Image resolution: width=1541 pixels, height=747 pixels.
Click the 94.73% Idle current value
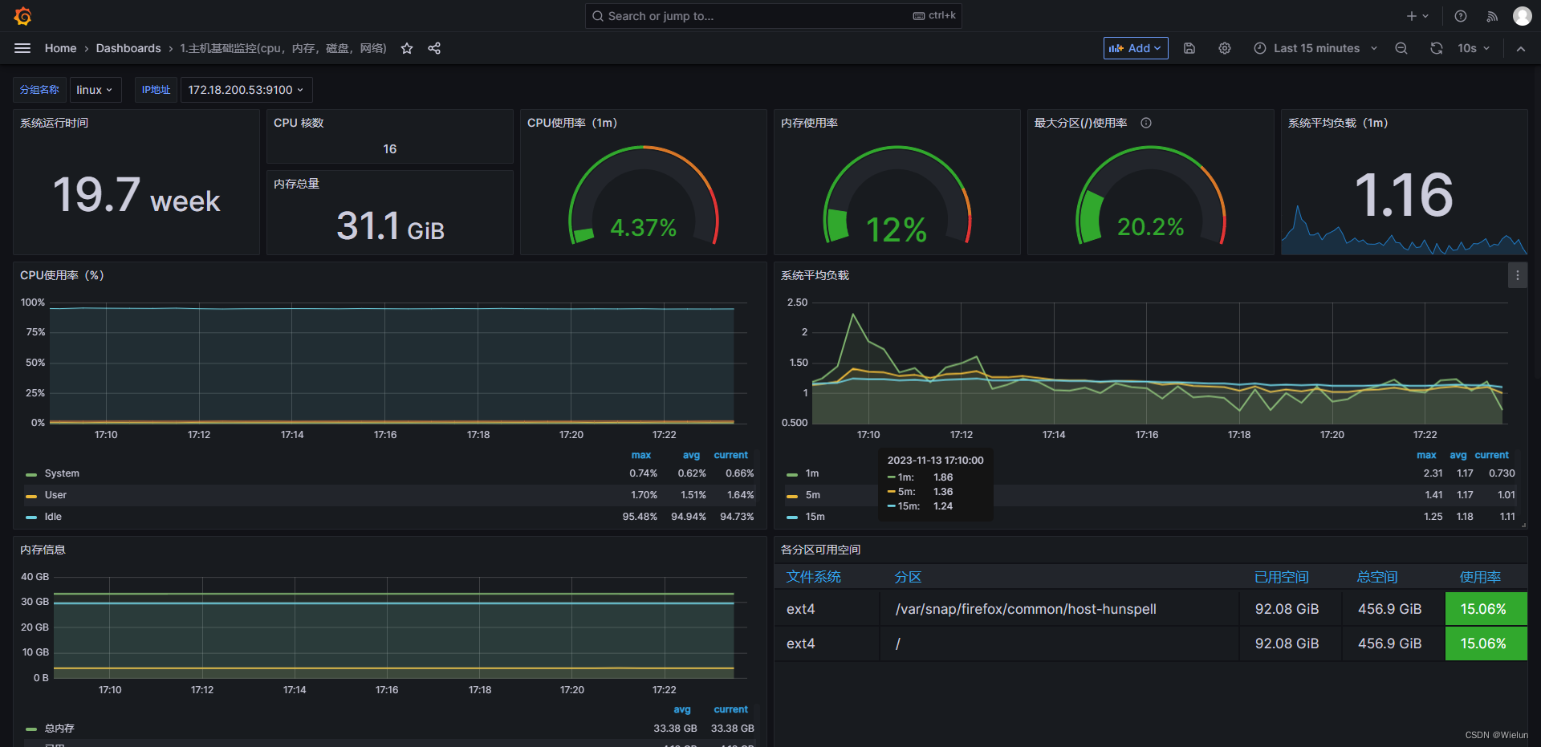pyautogui.click(x=737, y=517)
